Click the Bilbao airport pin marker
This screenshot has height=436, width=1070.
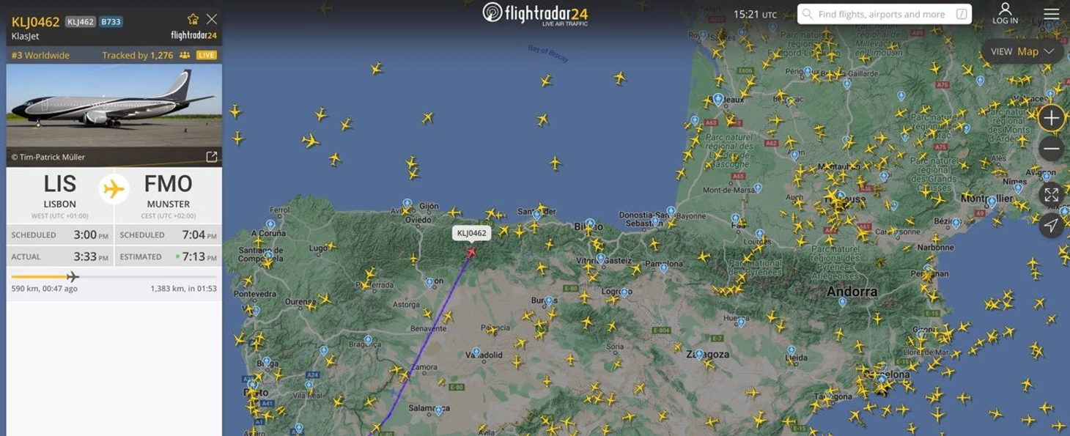[590, 224]
